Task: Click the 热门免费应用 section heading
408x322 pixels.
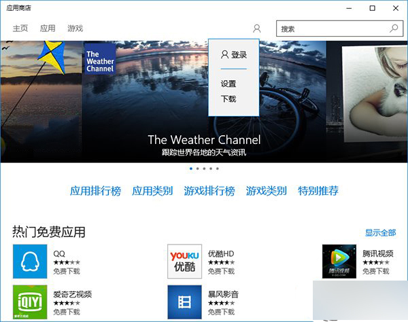Action: click(49, 232)
